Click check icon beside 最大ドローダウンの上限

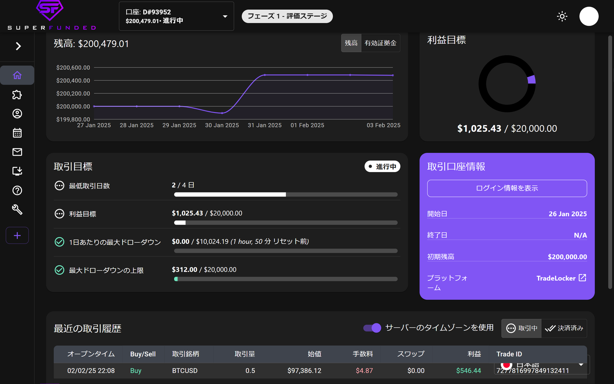[59, 270]
